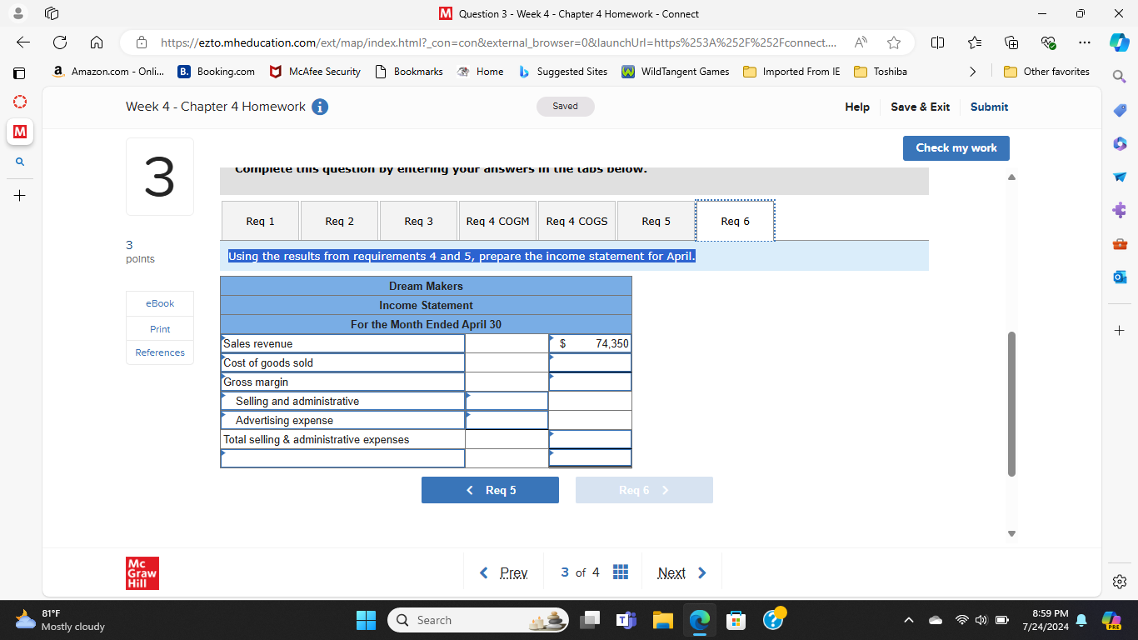This screenshot has height=640, width=1138.
Task: Open the Cost of goods sold label dropdown
Action: [342, 362]
